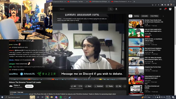Close the 99 Problems tab
Image resolution: width=176 pixels, height=99 pixels.
click(109, 2)
